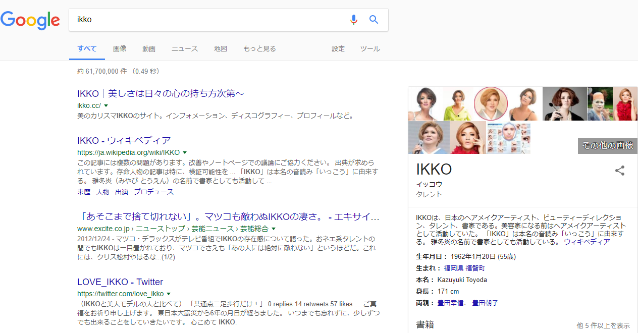Open 設定 settings menu

click(338, 49)
